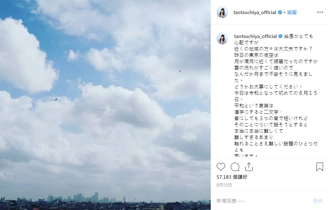Open comments via speech bubble icon
This screenshot has height=210, width=328.
point(235,167)
